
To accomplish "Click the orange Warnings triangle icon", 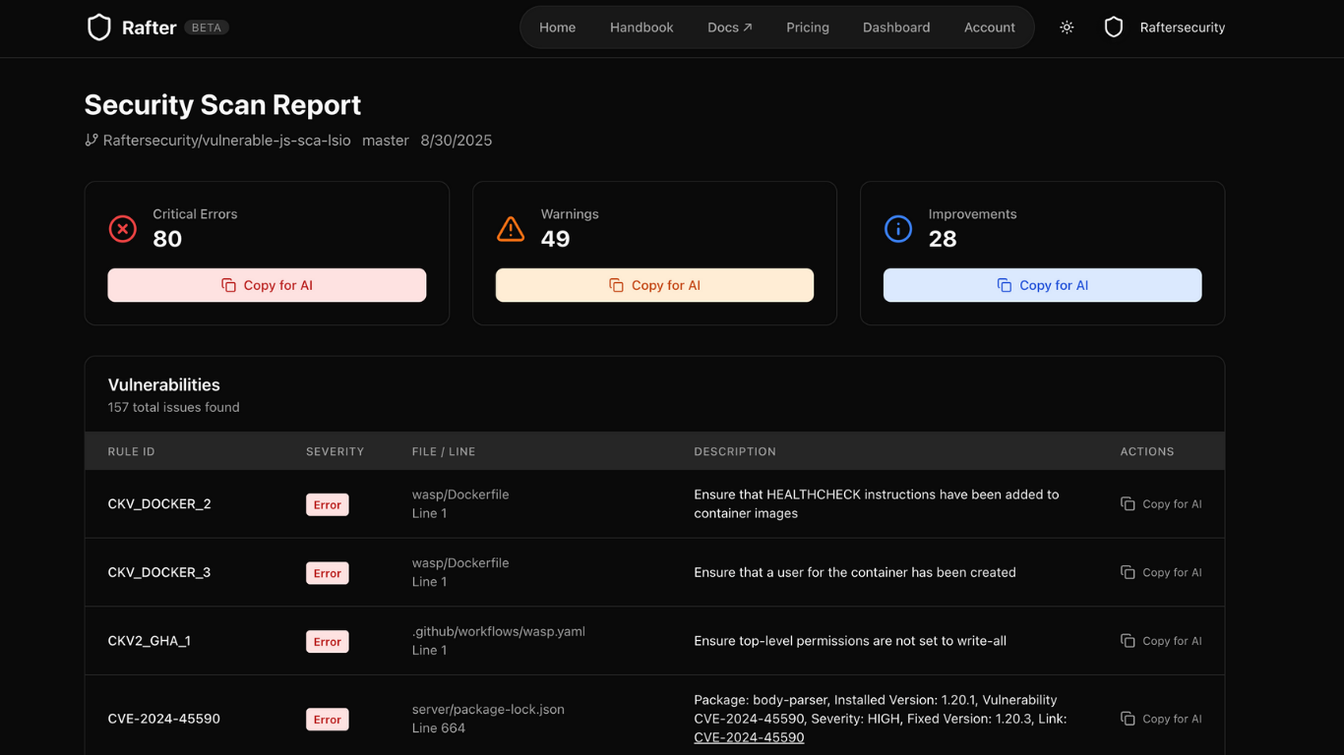I will (x=511, y=229).
